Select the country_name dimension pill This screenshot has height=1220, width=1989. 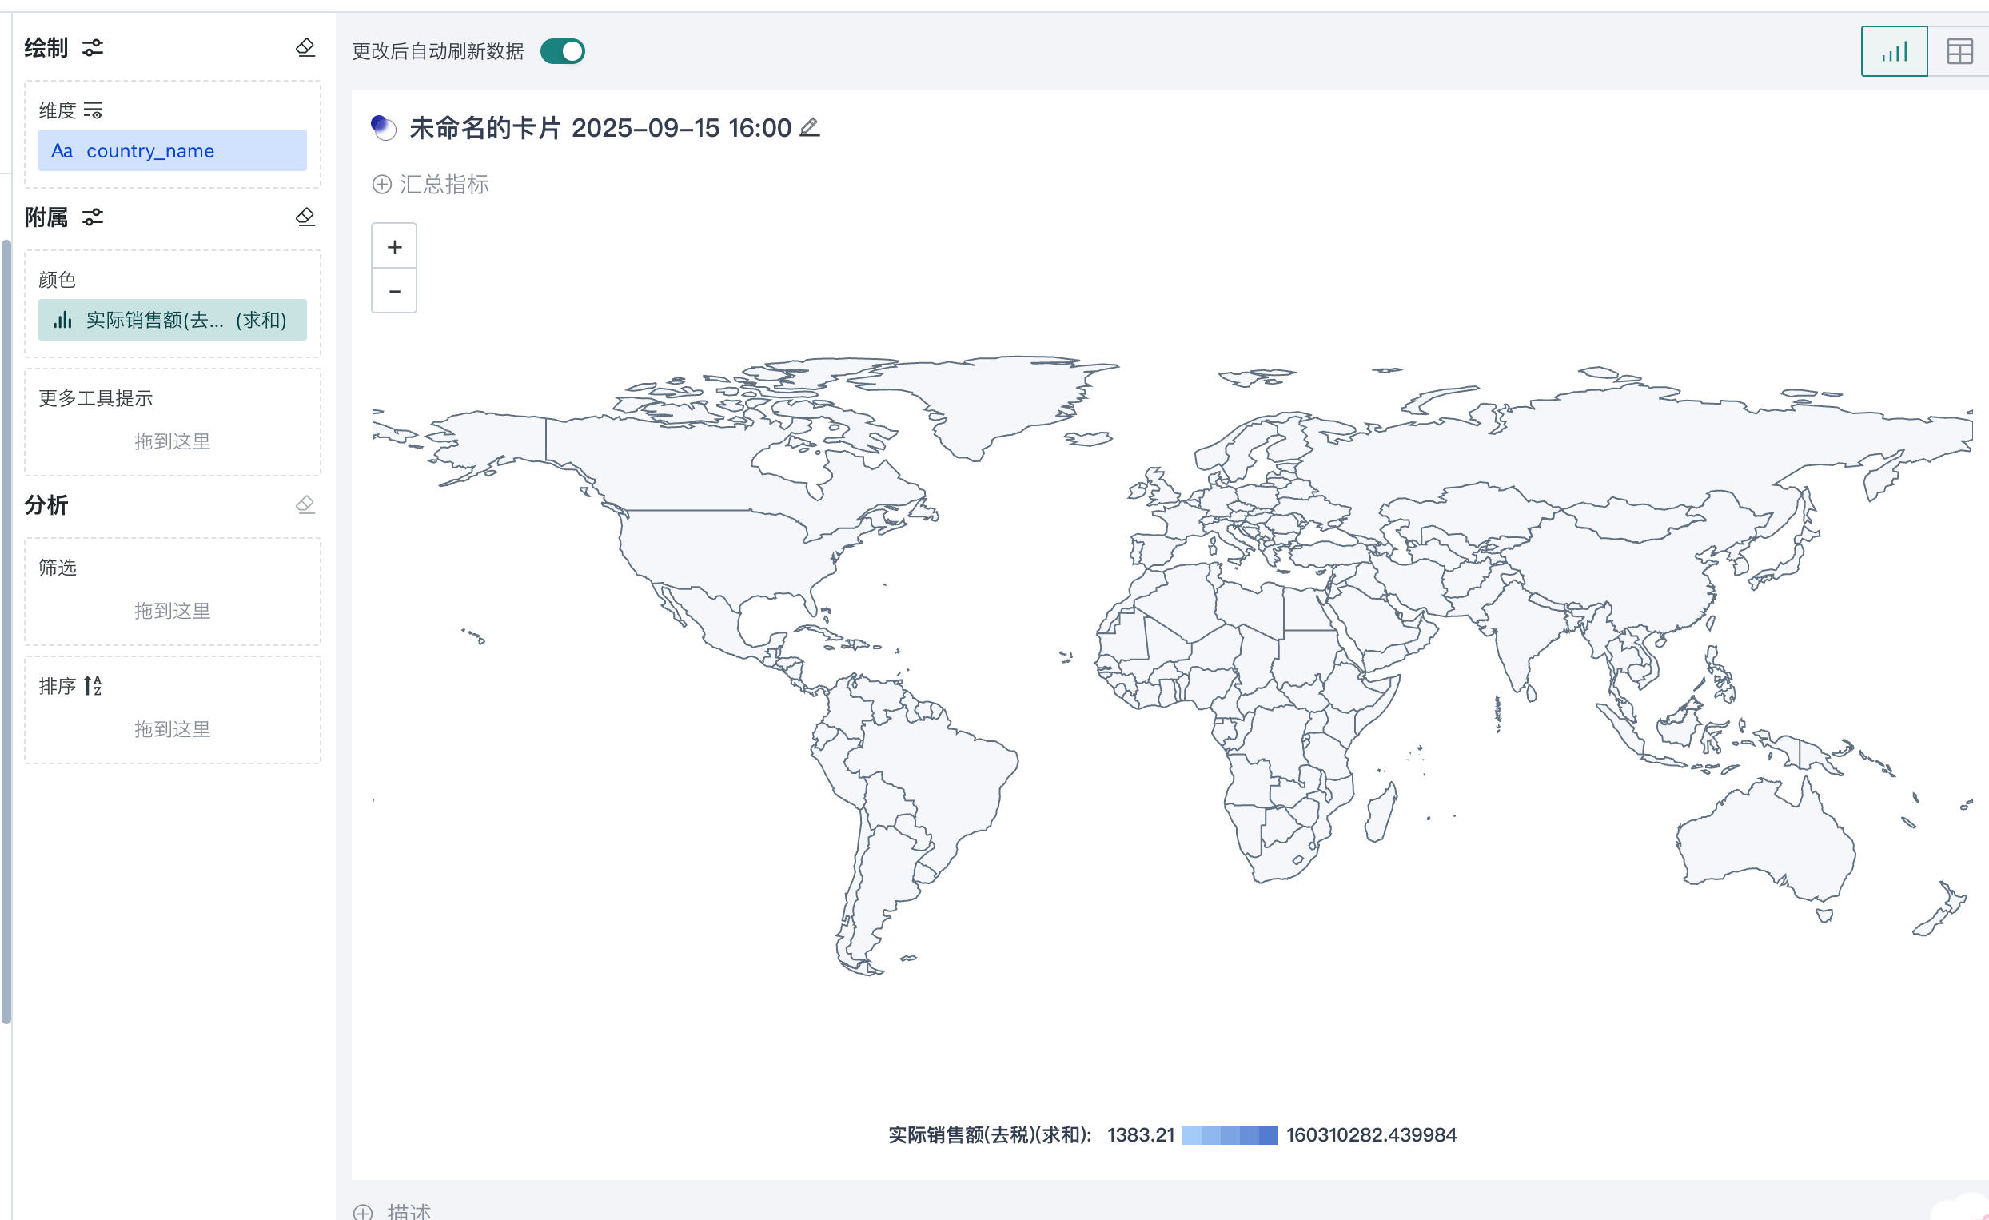pos(173,151)
